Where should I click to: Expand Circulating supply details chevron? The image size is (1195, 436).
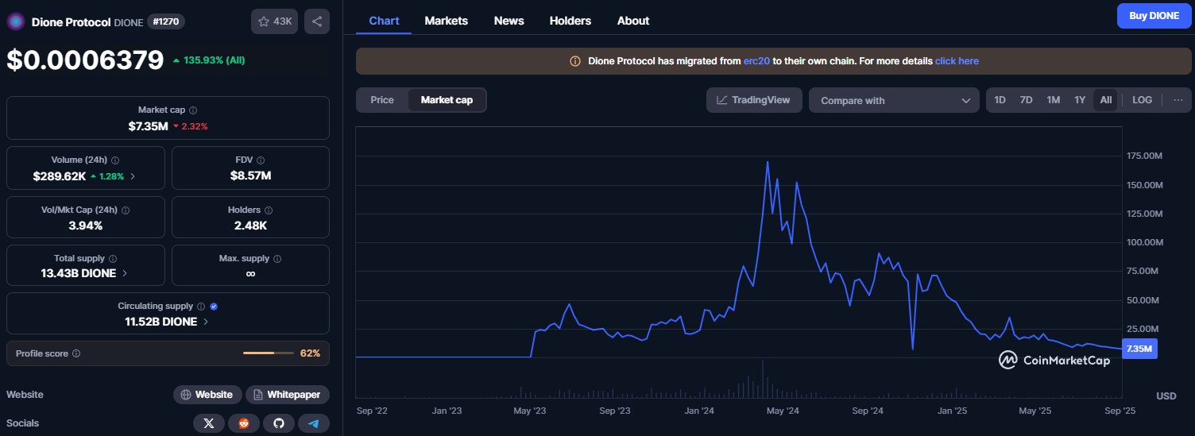(x=207, y=322)
